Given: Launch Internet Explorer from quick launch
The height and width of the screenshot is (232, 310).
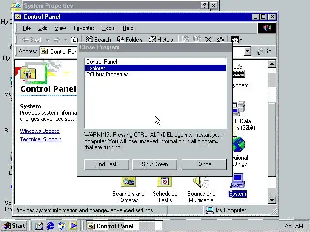Looking at the screenshot, I should (x=50, y=226).
